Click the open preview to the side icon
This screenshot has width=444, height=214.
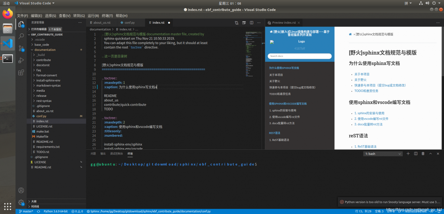click(x=244, y=23)
